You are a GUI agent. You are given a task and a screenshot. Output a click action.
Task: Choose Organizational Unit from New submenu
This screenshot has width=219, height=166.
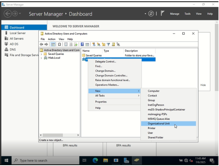(169, 123)
